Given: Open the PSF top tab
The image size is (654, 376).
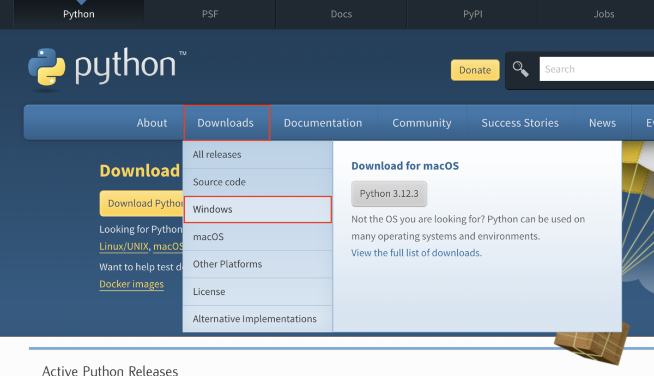Looking at the screenshot, I should point(210,14).
